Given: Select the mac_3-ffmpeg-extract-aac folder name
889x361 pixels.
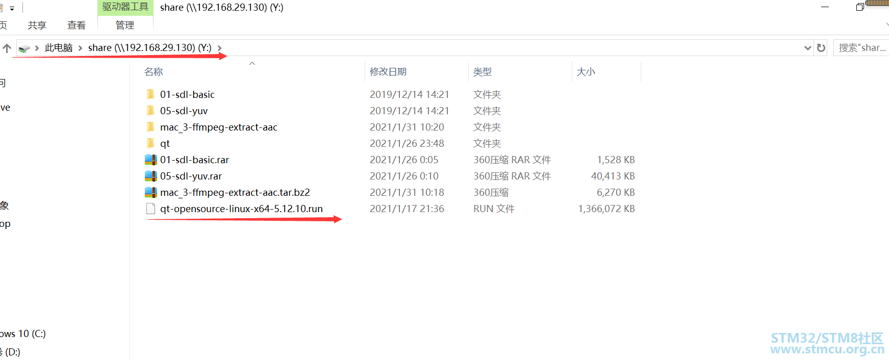Looking at the screenshot, I should [x=219, y=127].
